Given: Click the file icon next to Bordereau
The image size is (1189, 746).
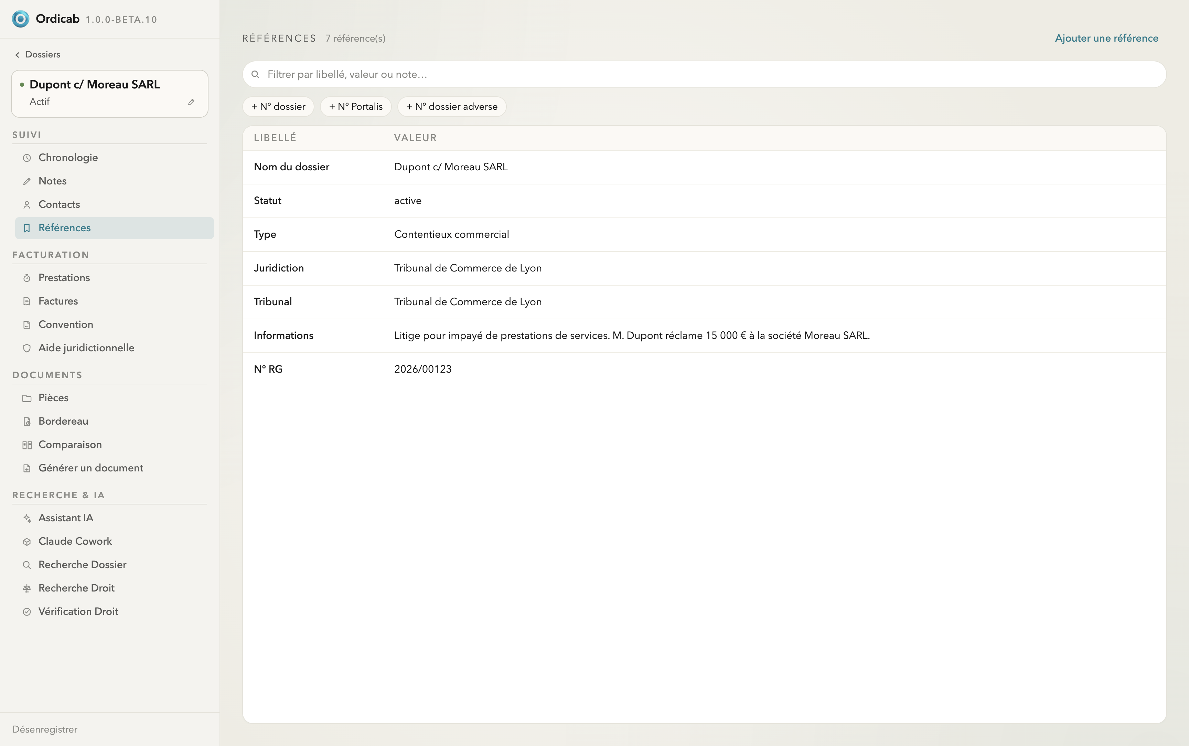Looking at the screenshot, I should point(27,422).
